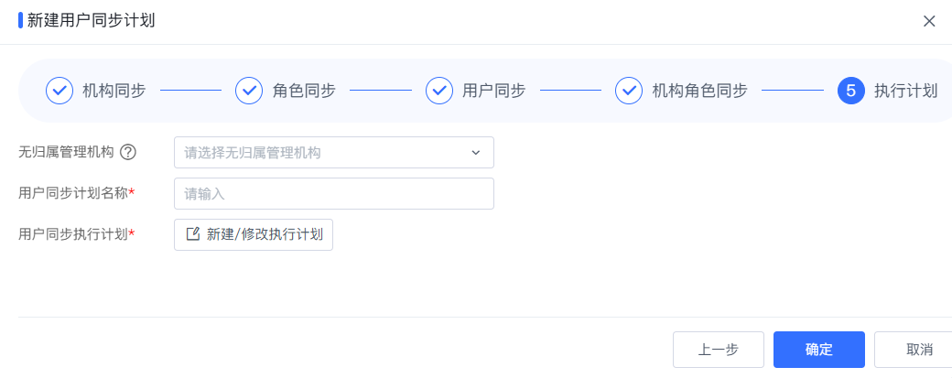This screenshot has width=952, height=378.
Task: Click the 机构同步 step checkmark icon
Action: click(x=59, y=91)
